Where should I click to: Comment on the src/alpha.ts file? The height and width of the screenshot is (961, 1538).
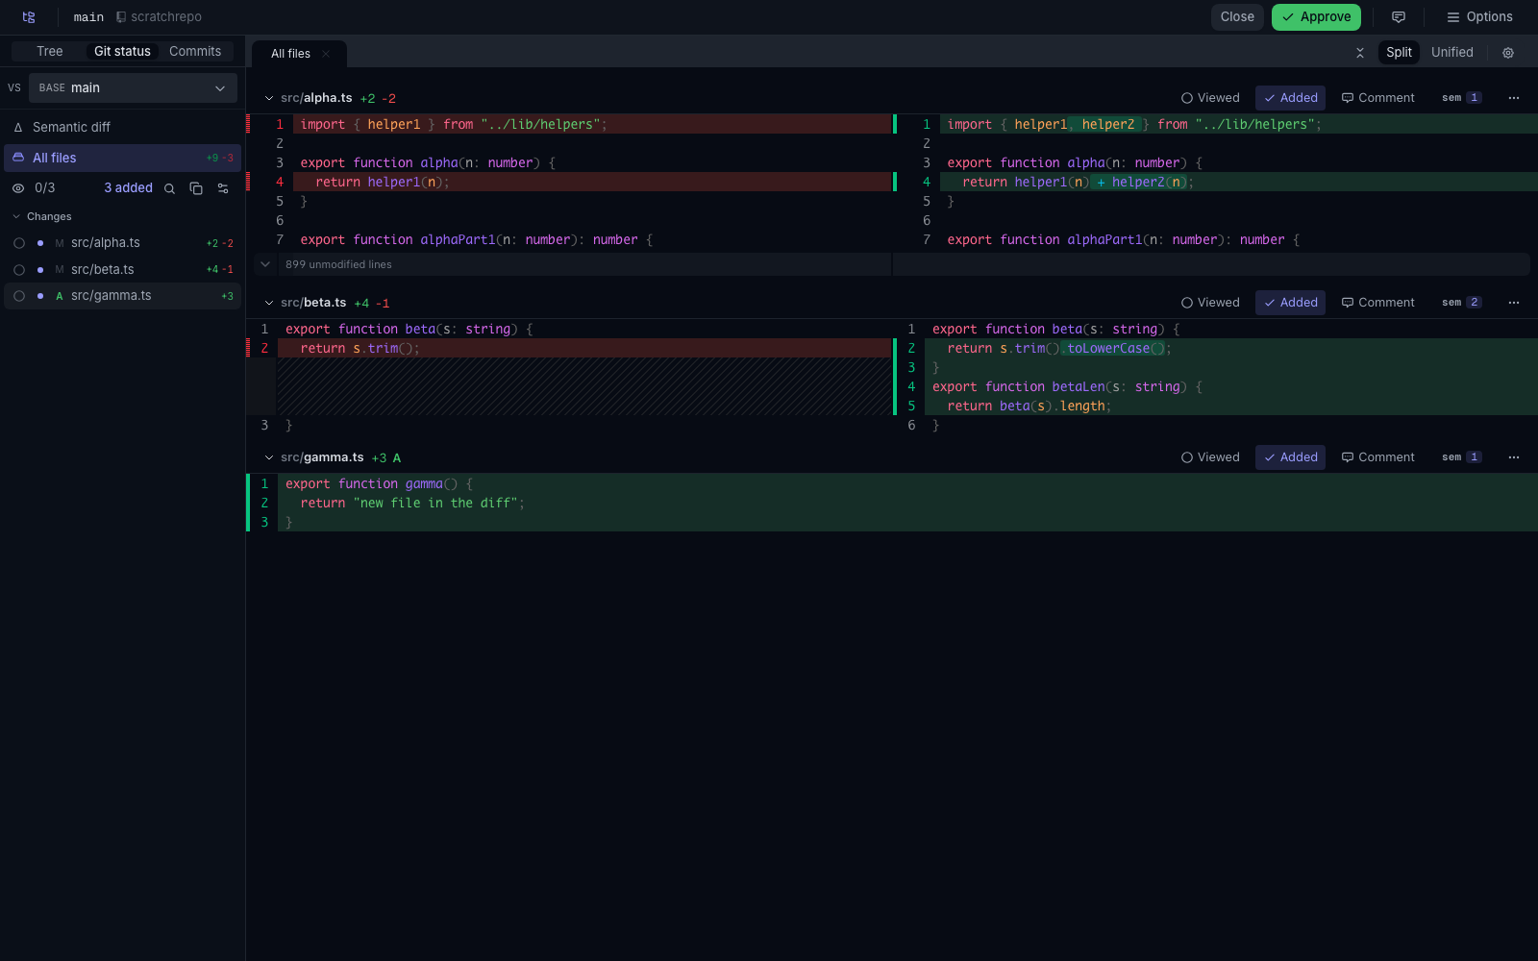click(x=1377, y=98)
